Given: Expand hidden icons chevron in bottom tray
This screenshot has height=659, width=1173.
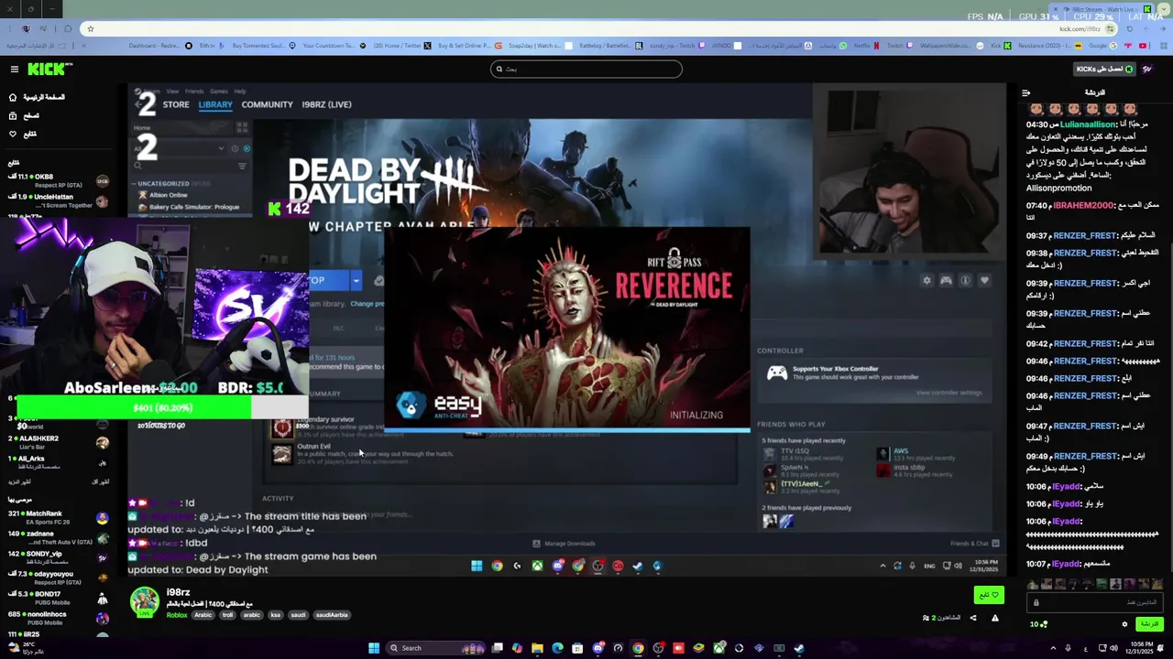Looking at the screenshot, I should click(1053, 648).
